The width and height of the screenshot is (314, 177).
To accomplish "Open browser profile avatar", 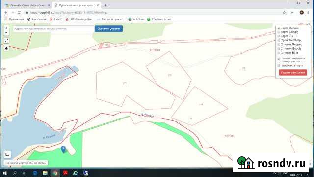I will [x=301, y=12].
